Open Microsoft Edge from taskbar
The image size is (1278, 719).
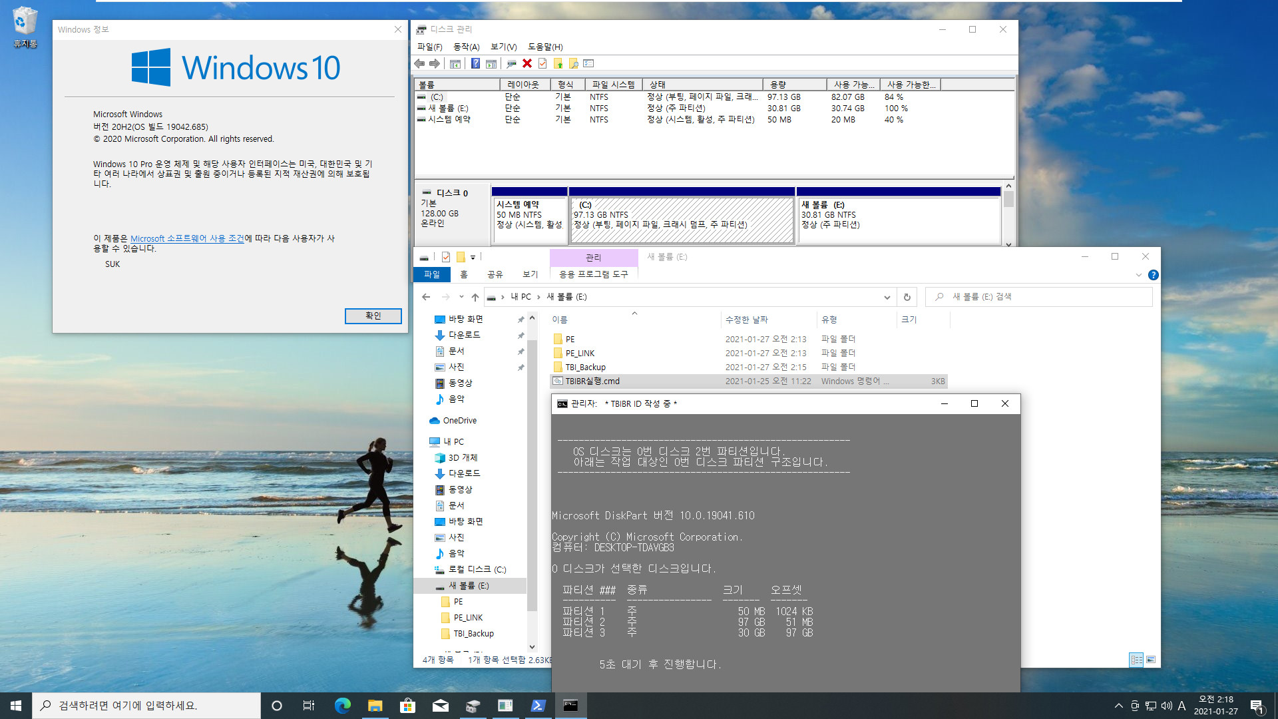[x=343, y=706]
